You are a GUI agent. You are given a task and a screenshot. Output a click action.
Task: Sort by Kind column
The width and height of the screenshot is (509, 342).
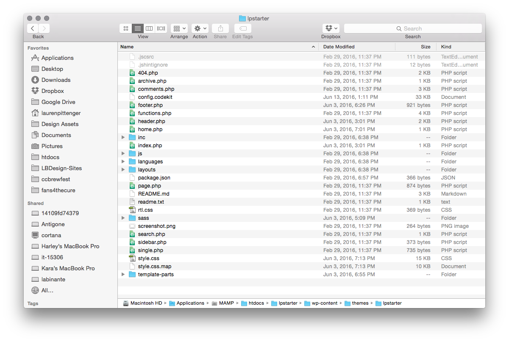tap(462, 47)
